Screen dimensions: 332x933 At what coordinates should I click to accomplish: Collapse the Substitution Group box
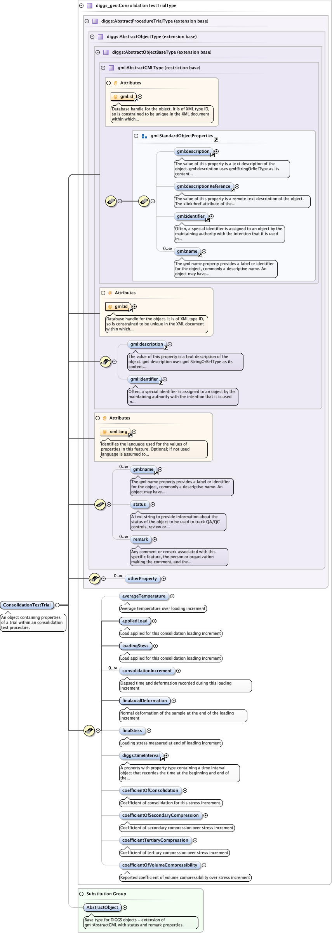pos(82,894)
